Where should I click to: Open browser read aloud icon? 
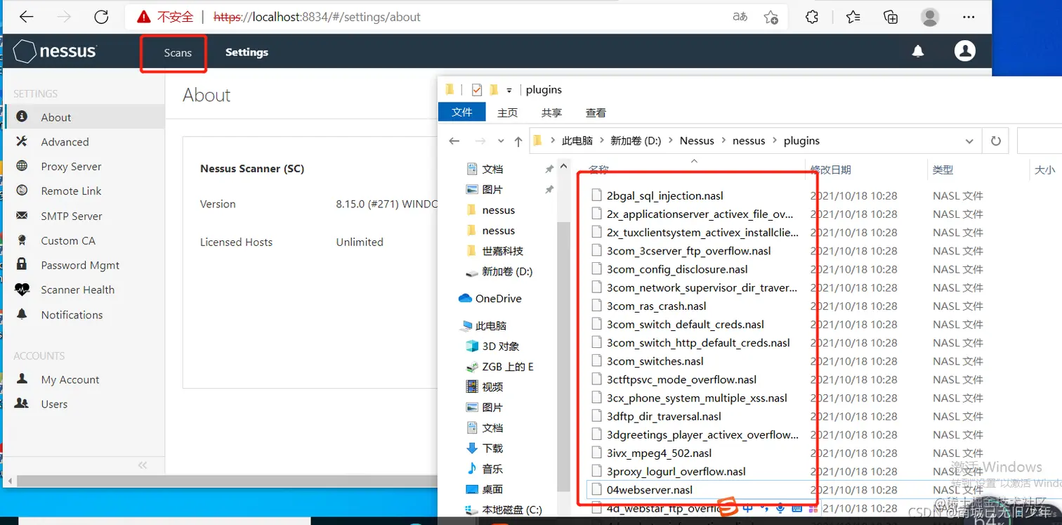tap(740, 17)
